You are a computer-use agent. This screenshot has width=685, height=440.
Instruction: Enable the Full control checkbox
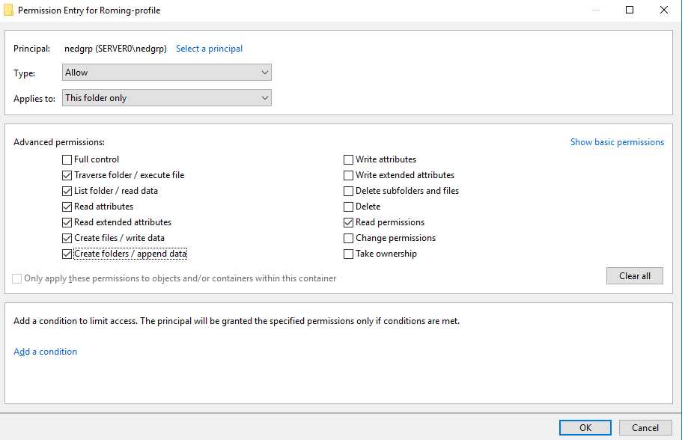tap(67, 159)
